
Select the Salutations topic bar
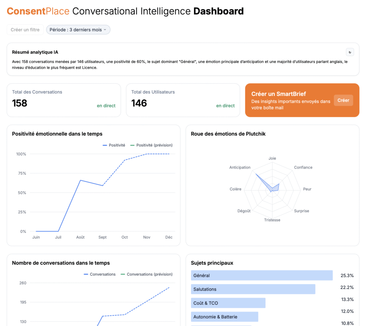253,289
